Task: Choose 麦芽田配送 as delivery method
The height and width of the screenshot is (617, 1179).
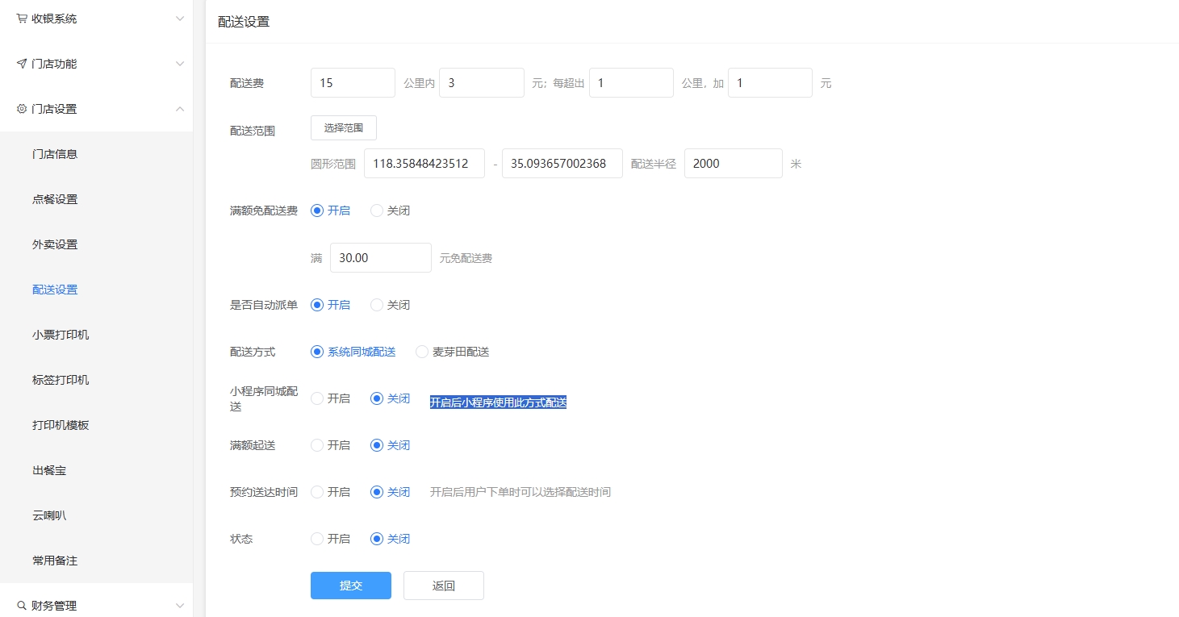Action: tap(422, 352)
